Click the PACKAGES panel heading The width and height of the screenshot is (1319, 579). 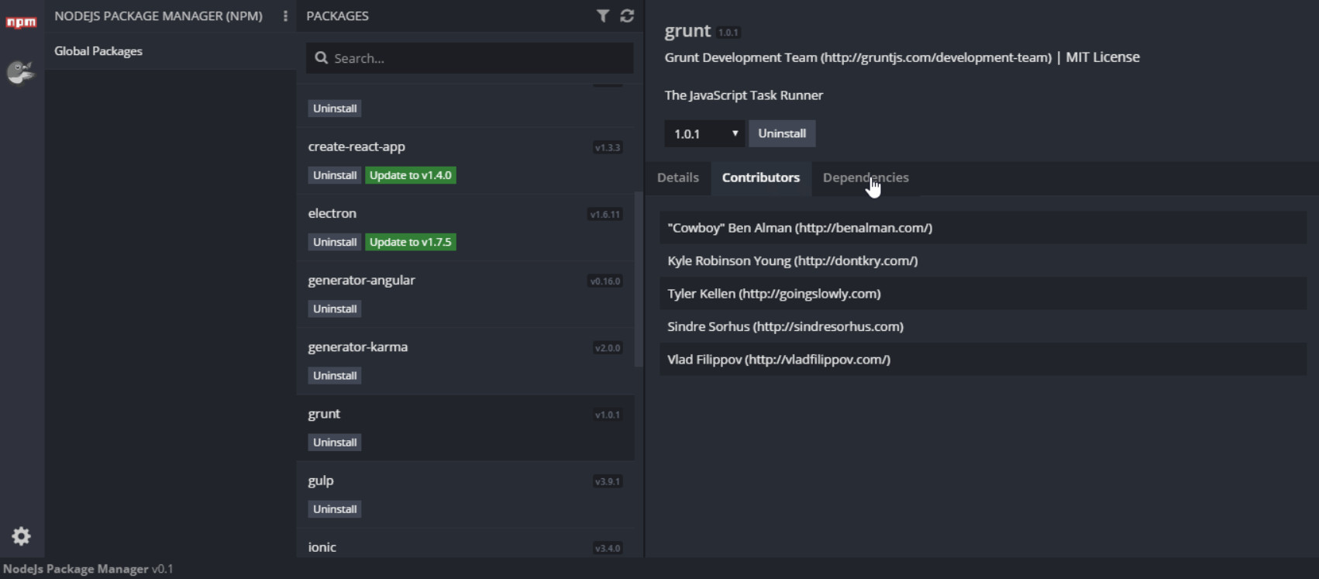[337, 16]
